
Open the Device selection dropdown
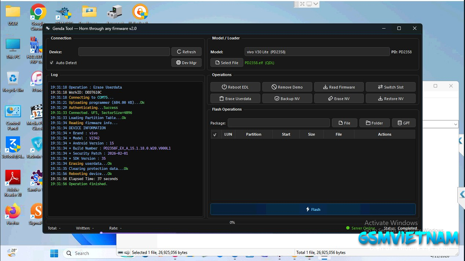(124, 52)
